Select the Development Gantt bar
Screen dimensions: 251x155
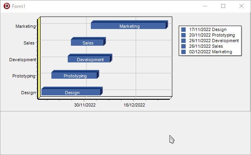[x=90, y=58]
